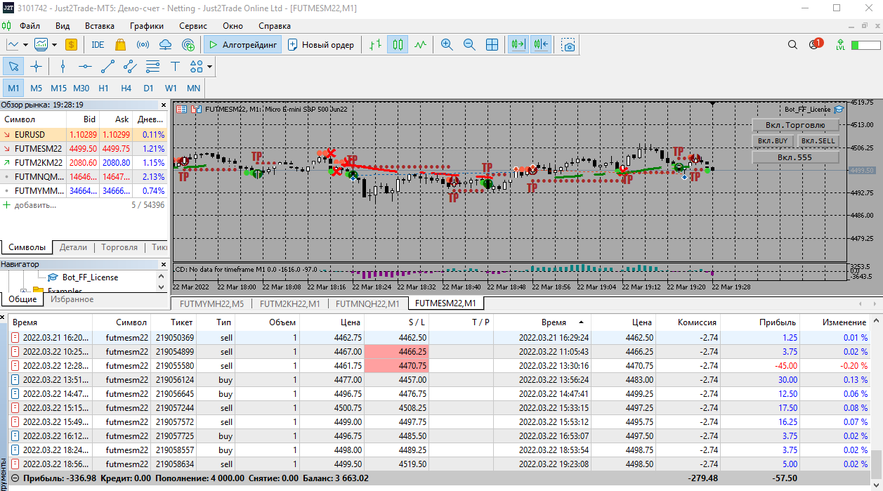The image size is (883, 491).
Task: Open the shapes objects dropdown arrow
Action: [x=209, y=67]
